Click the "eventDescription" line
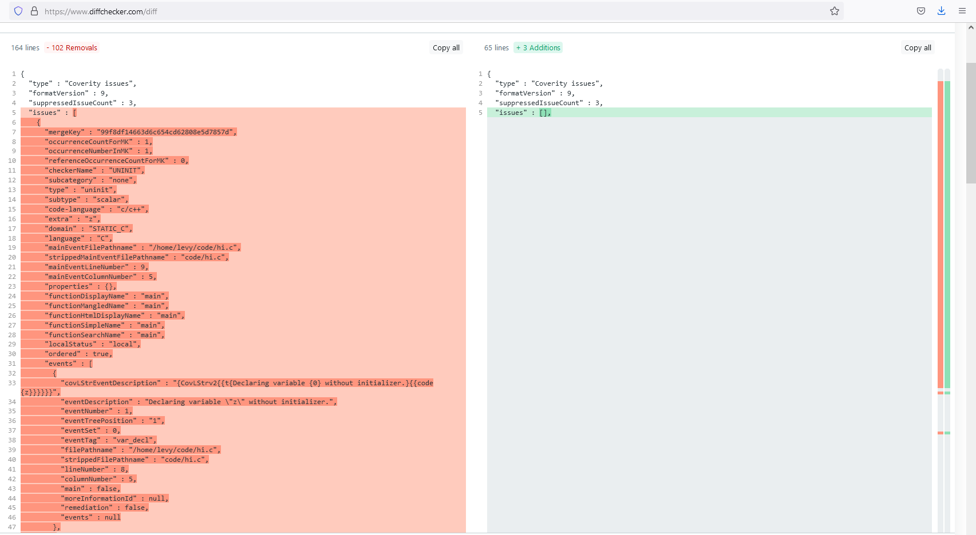The height and width of the screenshot is (535, 976). [199, 402]
